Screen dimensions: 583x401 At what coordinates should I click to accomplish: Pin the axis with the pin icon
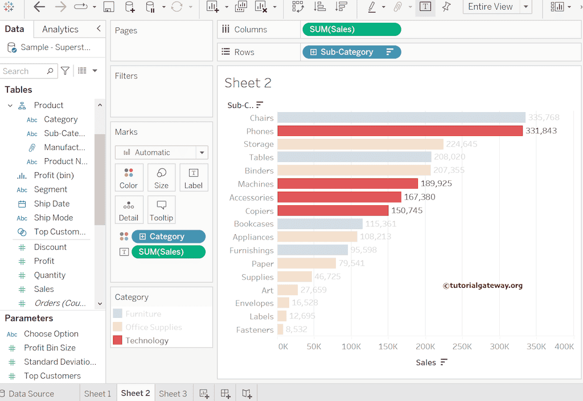coord(446,7)
